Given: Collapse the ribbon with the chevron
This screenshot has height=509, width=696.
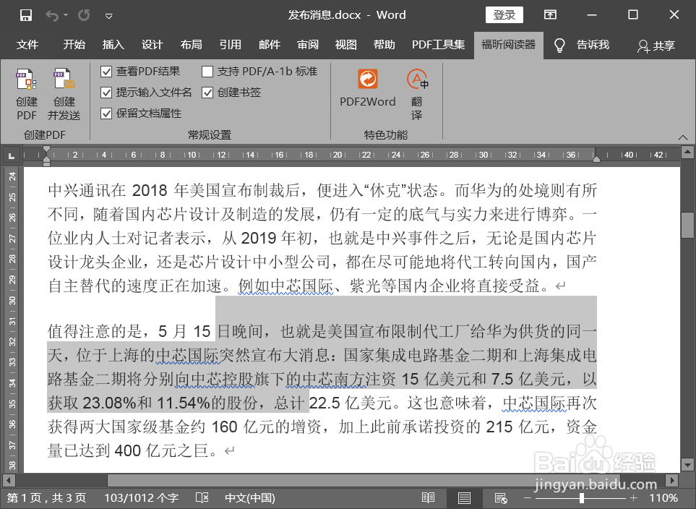Looking at the screenshot, I should coord(683,137).
